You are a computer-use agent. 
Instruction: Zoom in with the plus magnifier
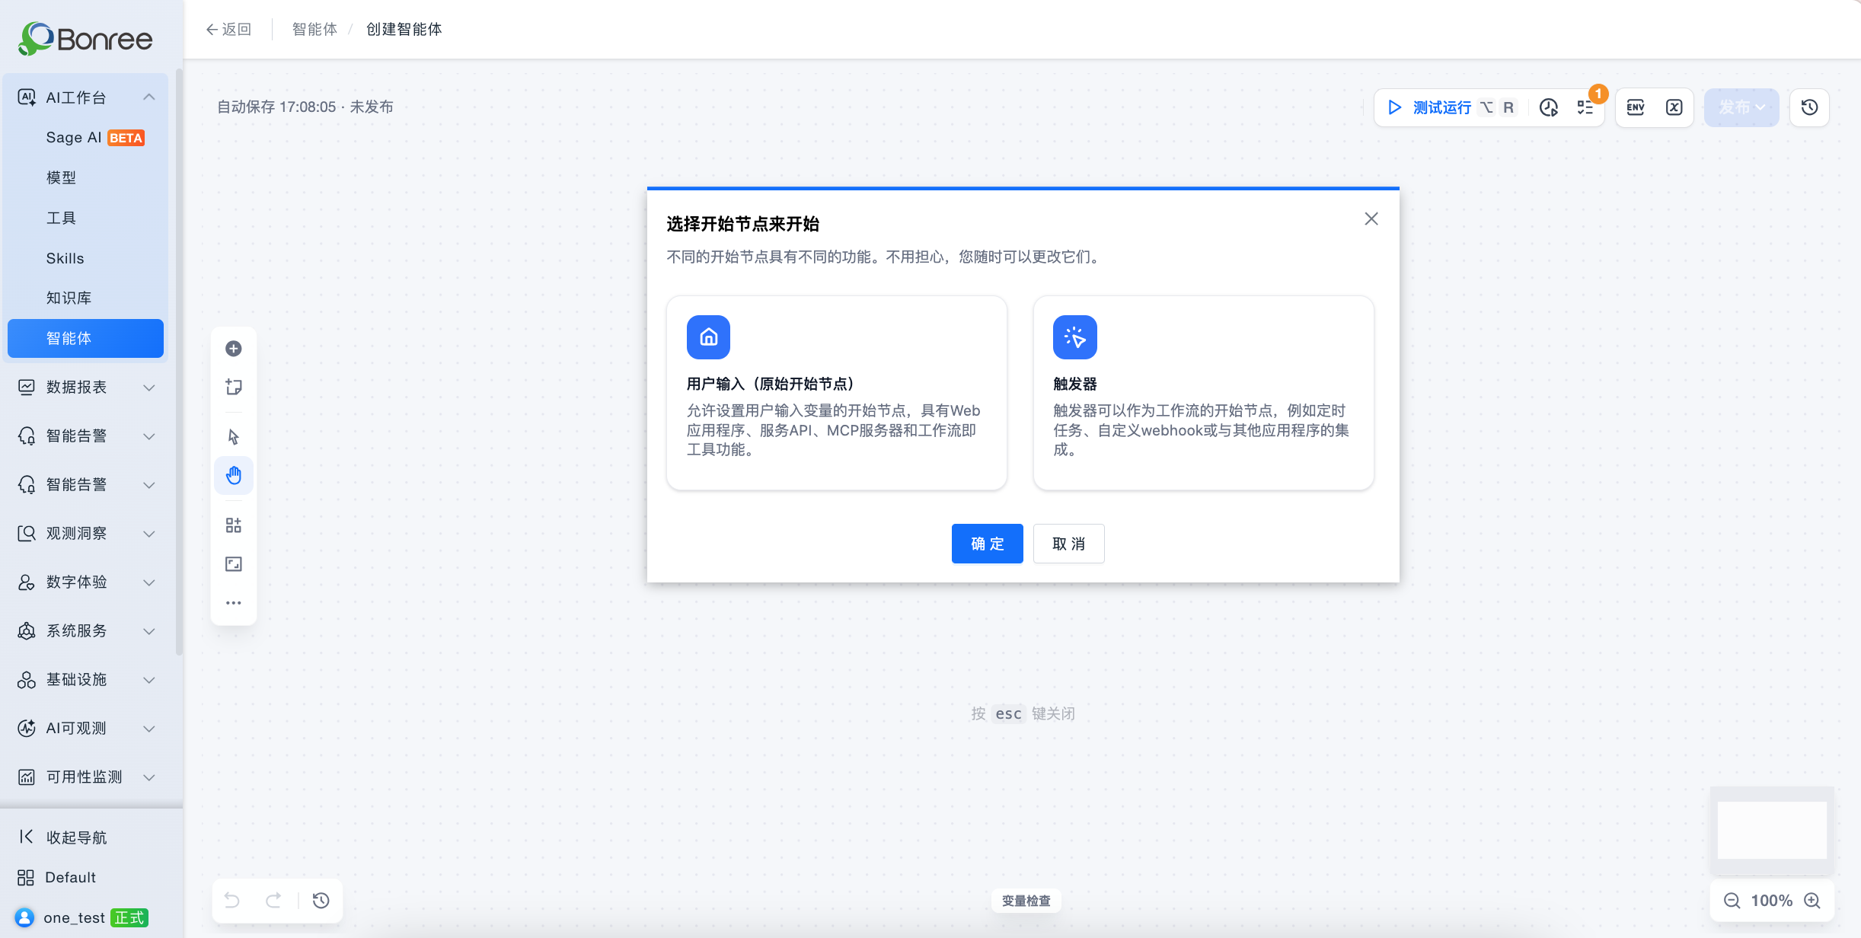click(x=1813, y=901)
